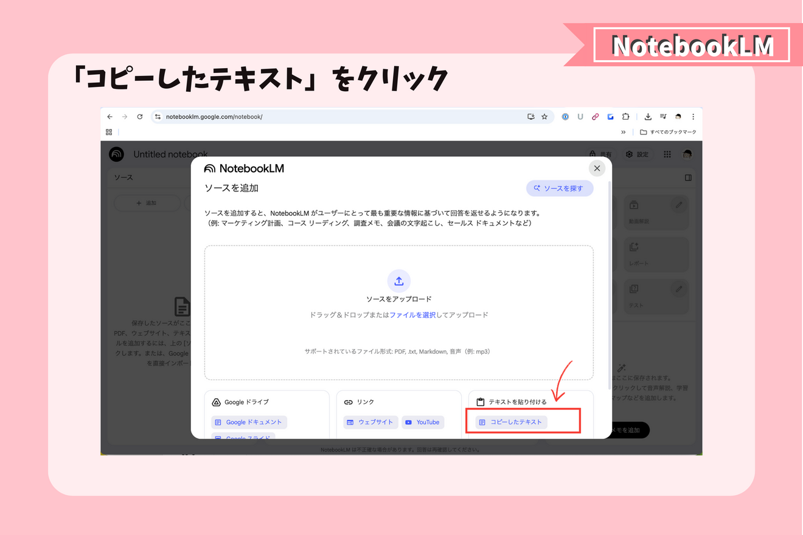The image size is (803, 535).
Task: Click the browser address bar
Action: (243, 116)
